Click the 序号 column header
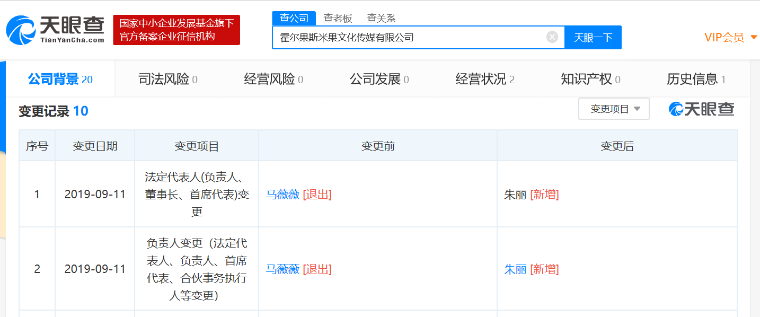The width and height of the screenshot is (760, 317). coord(37,146)
